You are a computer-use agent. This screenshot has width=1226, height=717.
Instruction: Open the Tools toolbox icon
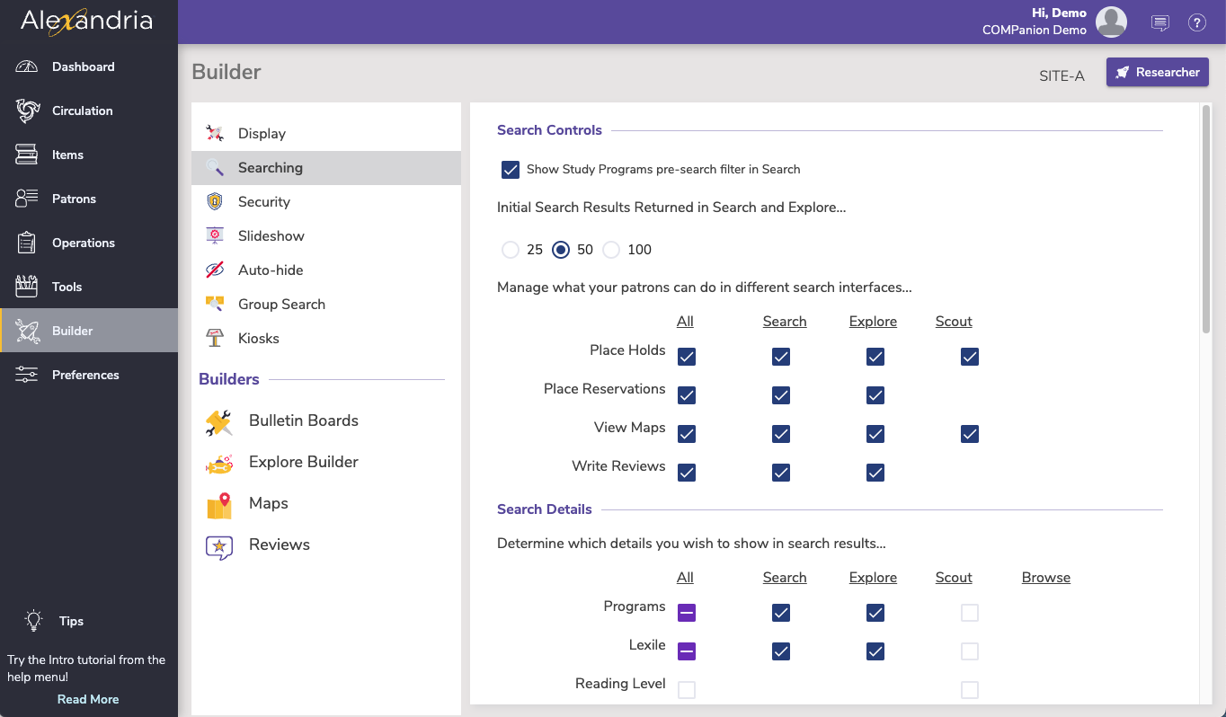click(27, 287)
